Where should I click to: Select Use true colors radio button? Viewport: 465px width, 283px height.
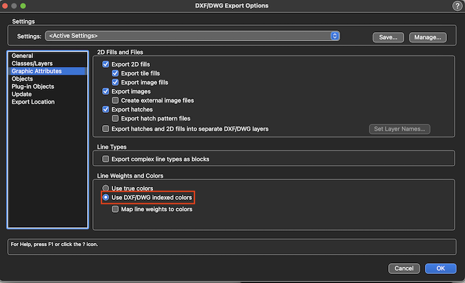(x=106, y=188)
